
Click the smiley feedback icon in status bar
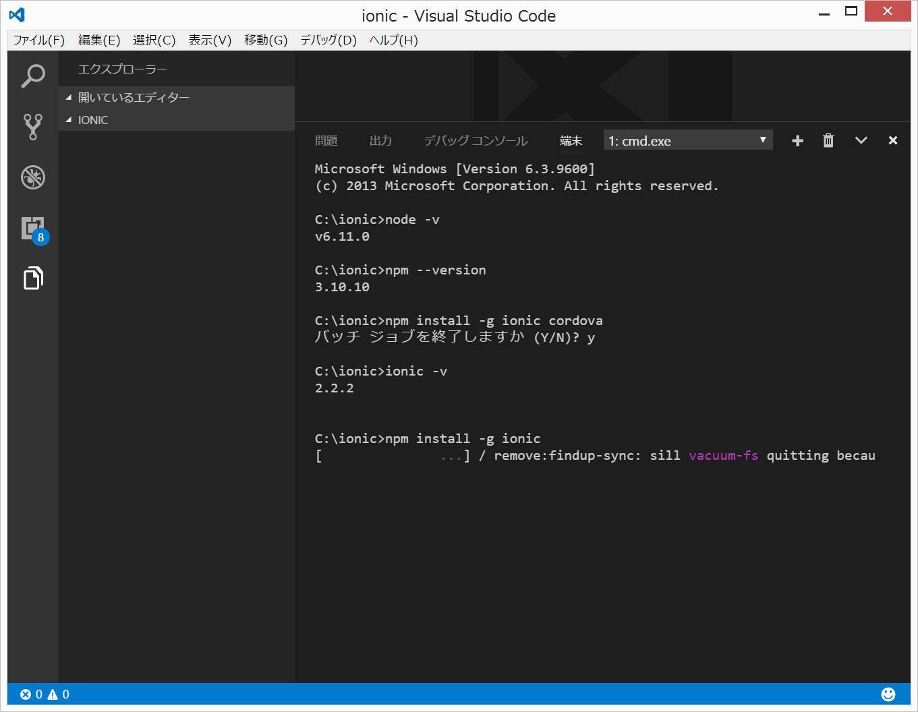point(888,694)
